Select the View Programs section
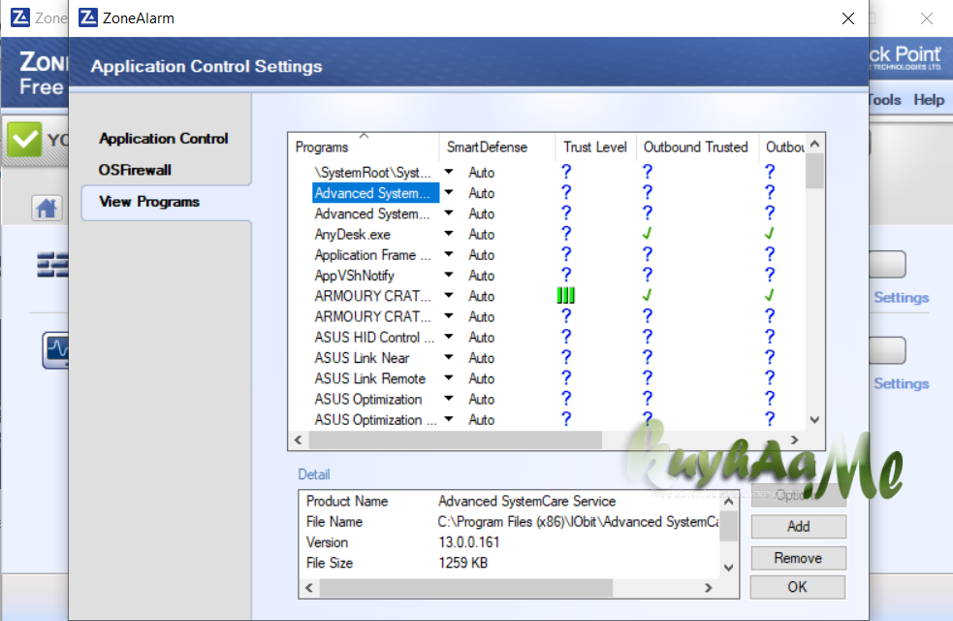 [x=149, y=201]
